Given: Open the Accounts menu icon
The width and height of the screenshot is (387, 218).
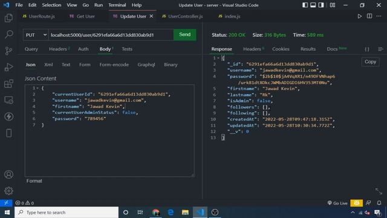Looking at the screenshot, I should [8, 174].
